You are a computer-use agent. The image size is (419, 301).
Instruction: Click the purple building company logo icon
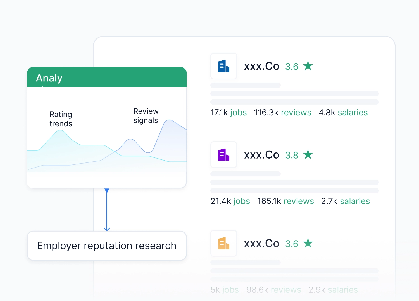point(224,155)
